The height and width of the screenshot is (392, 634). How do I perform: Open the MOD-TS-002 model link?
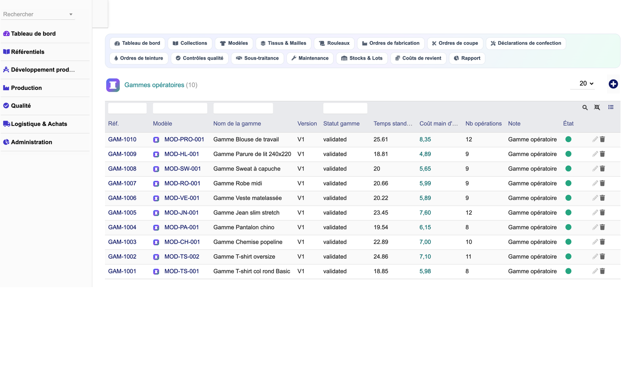pos(182,257)
